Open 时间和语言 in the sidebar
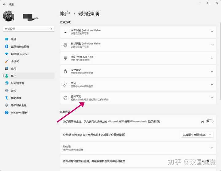 [x=29, y=83]
